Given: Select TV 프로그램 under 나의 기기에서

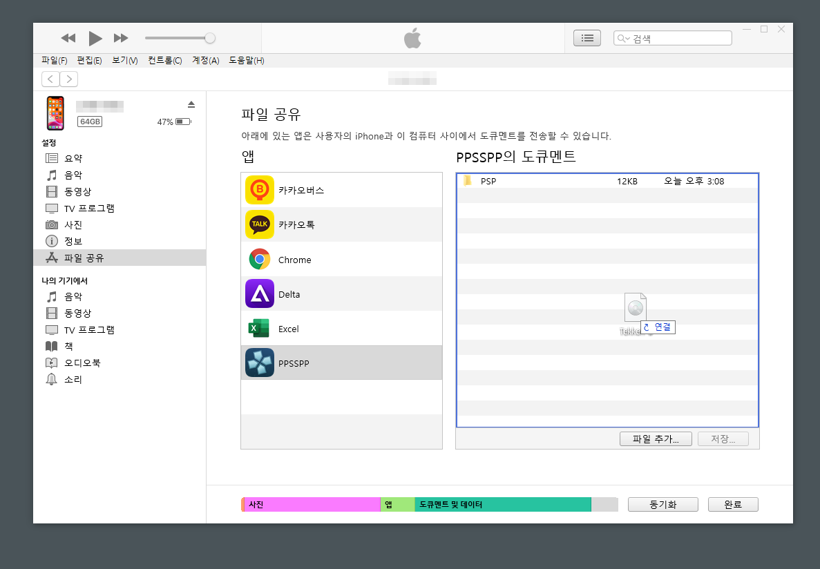Looking at the screenshot, I should pyautogui.click(x=120, y=330).
